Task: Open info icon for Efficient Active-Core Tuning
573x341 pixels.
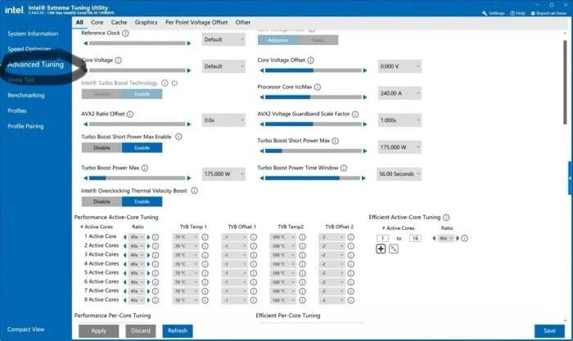Action: coord(446,218)
